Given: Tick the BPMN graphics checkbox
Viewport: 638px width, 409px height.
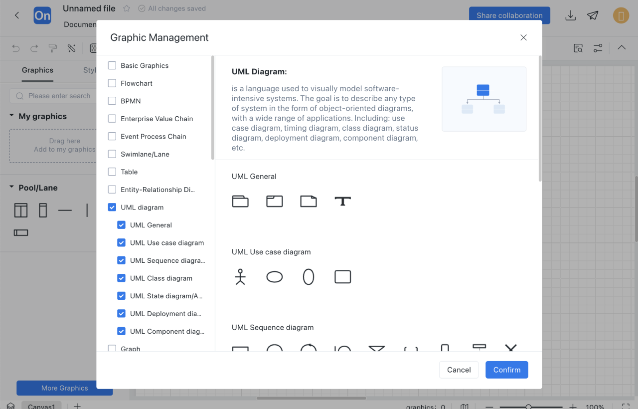Looking at the screenshot, I should tap(112, 101).
